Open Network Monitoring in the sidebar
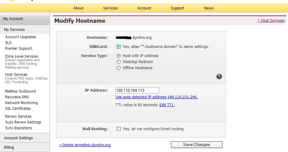 (x=22, y=103)
